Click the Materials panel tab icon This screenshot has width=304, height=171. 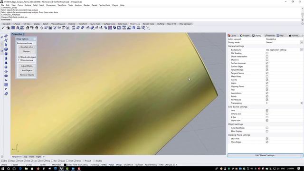coord(266,36)
